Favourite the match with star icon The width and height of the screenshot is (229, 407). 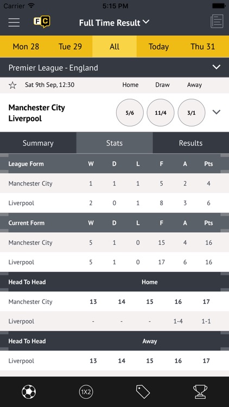coord(12,85)
